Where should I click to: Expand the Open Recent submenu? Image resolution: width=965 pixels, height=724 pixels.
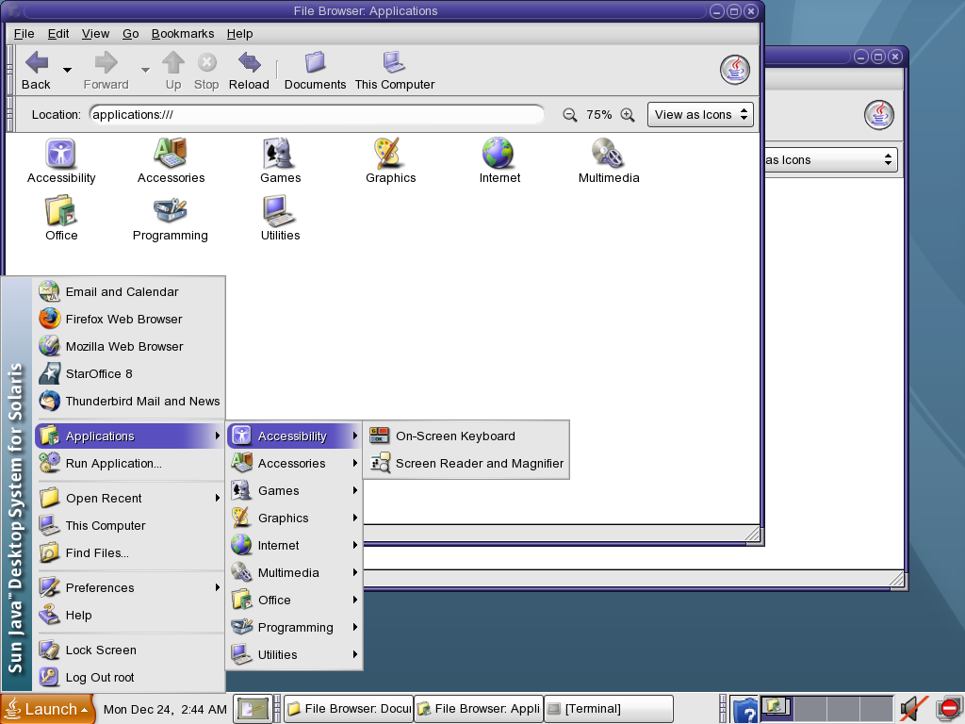pyautogui.click(x=129, y=498)
